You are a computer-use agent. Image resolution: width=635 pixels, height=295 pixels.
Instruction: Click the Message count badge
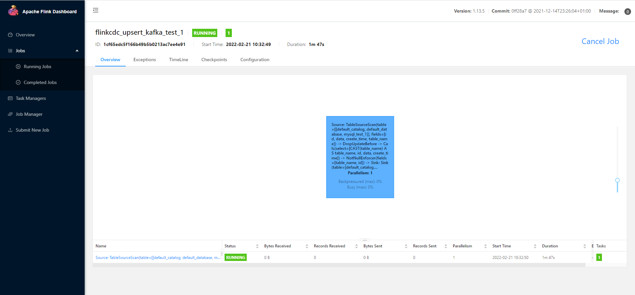coord(627,12)
